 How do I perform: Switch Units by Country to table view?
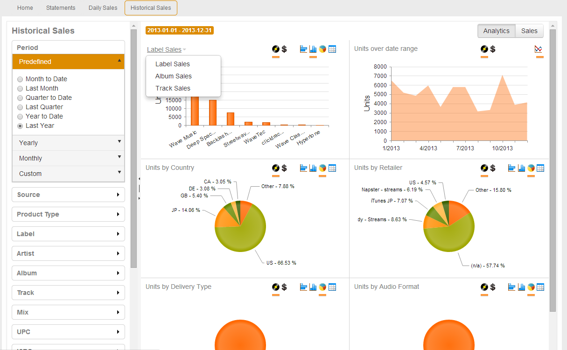(332, 168)
